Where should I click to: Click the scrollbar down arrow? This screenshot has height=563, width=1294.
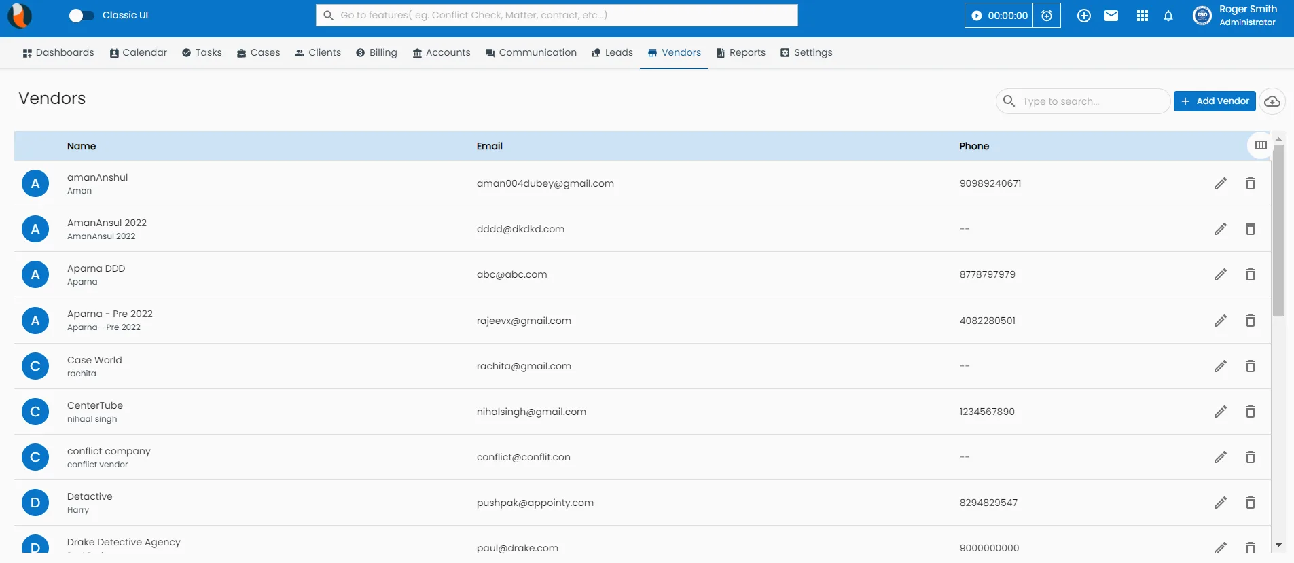[x=1278, y=545]
